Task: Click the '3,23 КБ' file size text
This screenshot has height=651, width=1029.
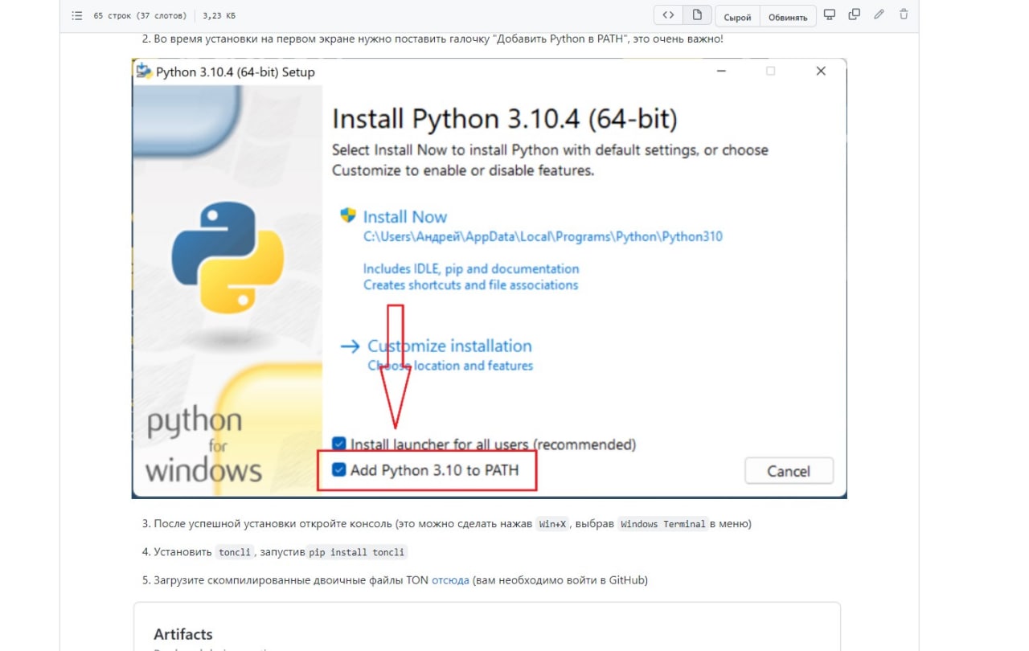Action: pyautogui.click(x=219, y=15)
